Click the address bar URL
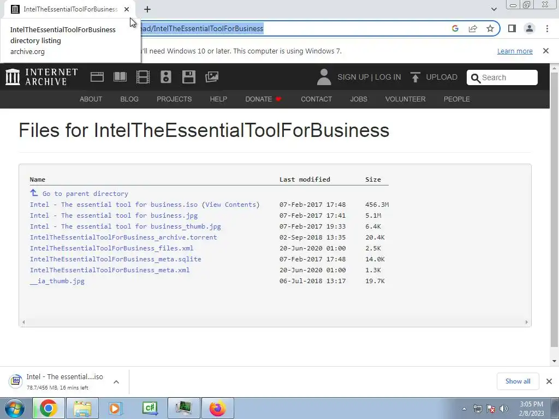The image size is (559, 419). click(202, 28)
